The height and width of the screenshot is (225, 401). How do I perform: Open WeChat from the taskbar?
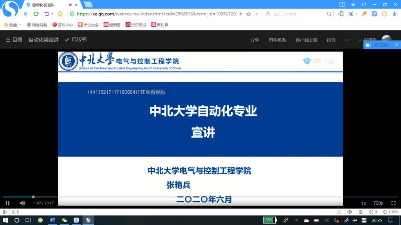(x=64, y=220)
